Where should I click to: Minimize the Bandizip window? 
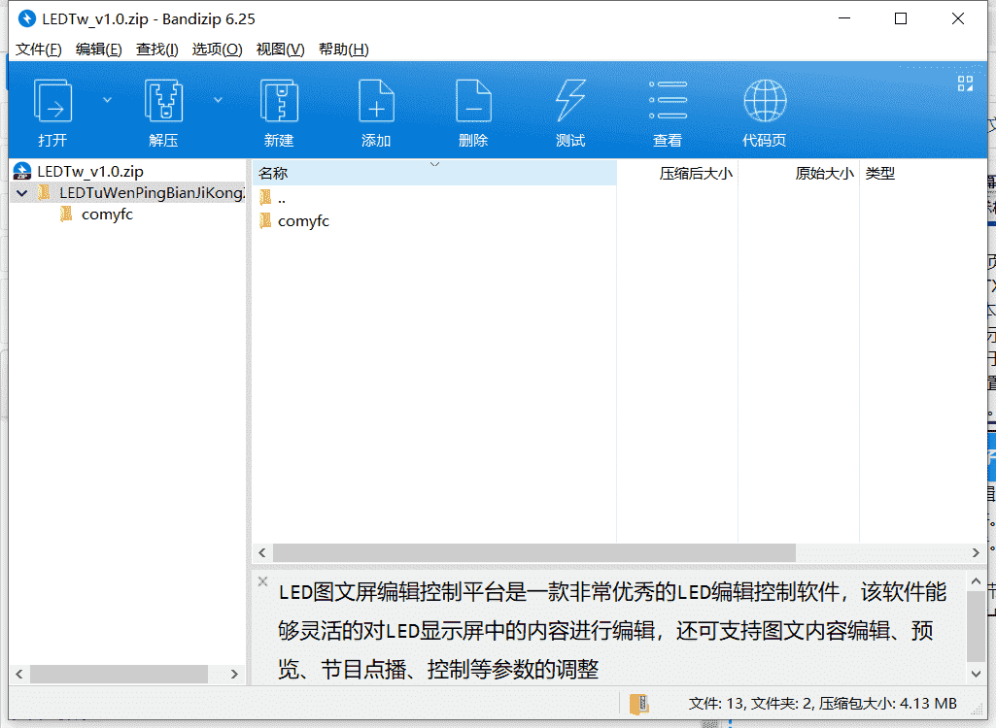click(x=844, y=19)
